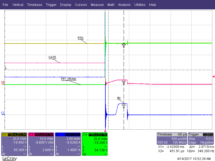The image size is (215, 161).
Task: Open the Cursors menu
Action: pos(81,5)
